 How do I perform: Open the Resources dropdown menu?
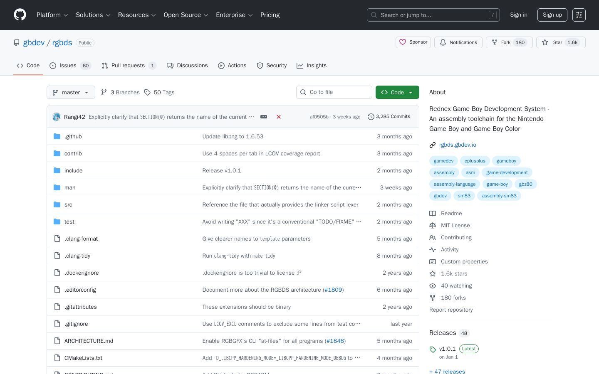(137, 15)
